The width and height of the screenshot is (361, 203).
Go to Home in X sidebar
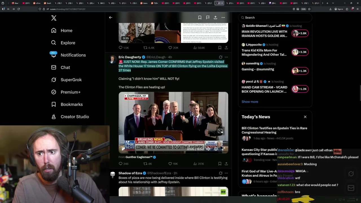[x=61, y=30]
